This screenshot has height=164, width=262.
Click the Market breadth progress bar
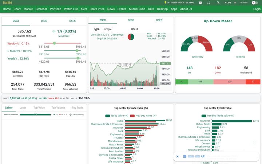(x=36, y=114)
